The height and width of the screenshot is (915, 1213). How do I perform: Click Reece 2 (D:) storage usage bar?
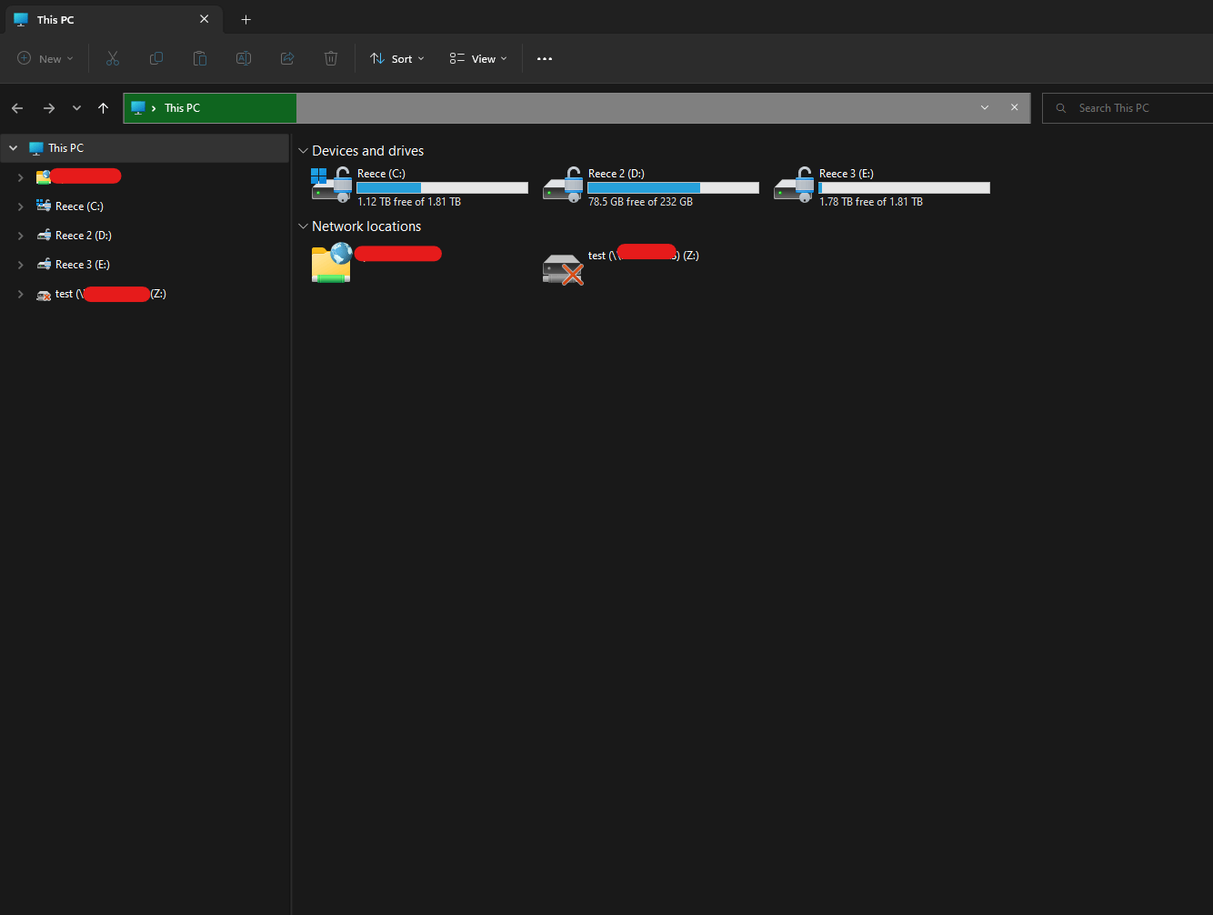[673, 187]
